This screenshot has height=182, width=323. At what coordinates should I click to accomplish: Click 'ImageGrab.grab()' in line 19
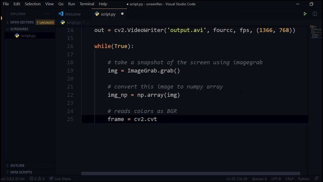coord(153,71)
